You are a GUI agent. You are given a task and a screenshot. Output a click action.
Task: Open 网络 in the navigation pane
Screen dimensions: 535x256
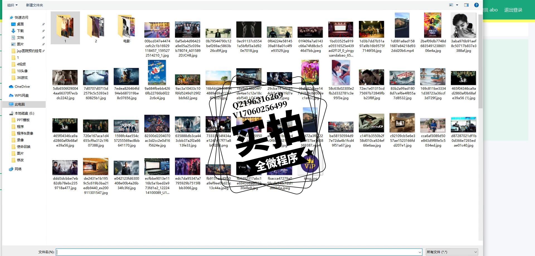18,169
